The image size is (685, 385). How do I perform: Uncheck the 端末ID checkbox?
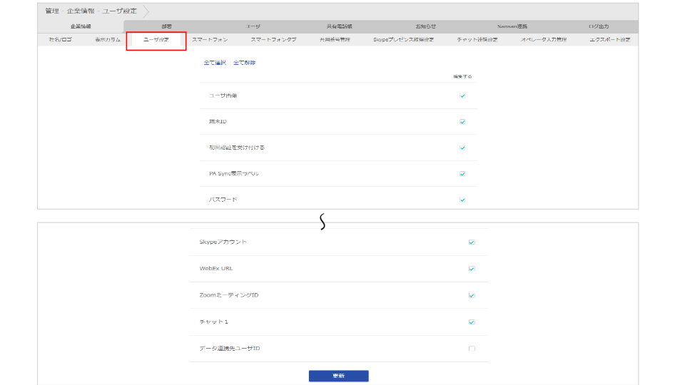462,121
